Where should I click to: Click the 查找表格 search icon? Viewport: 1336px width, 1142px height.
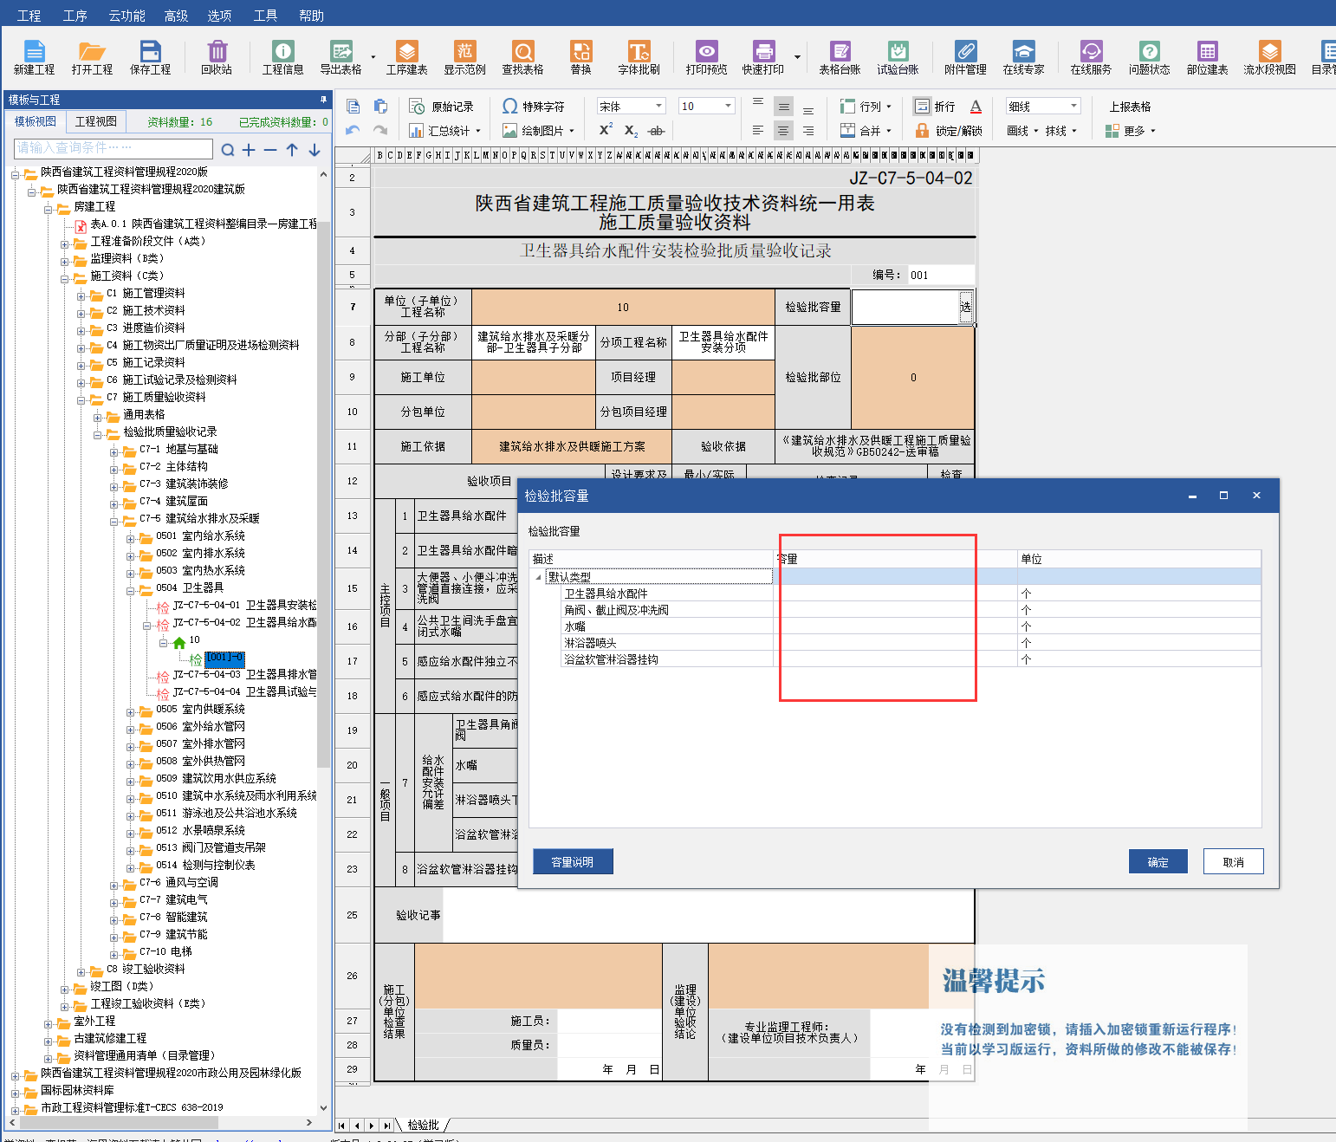[x=522, y=57]
